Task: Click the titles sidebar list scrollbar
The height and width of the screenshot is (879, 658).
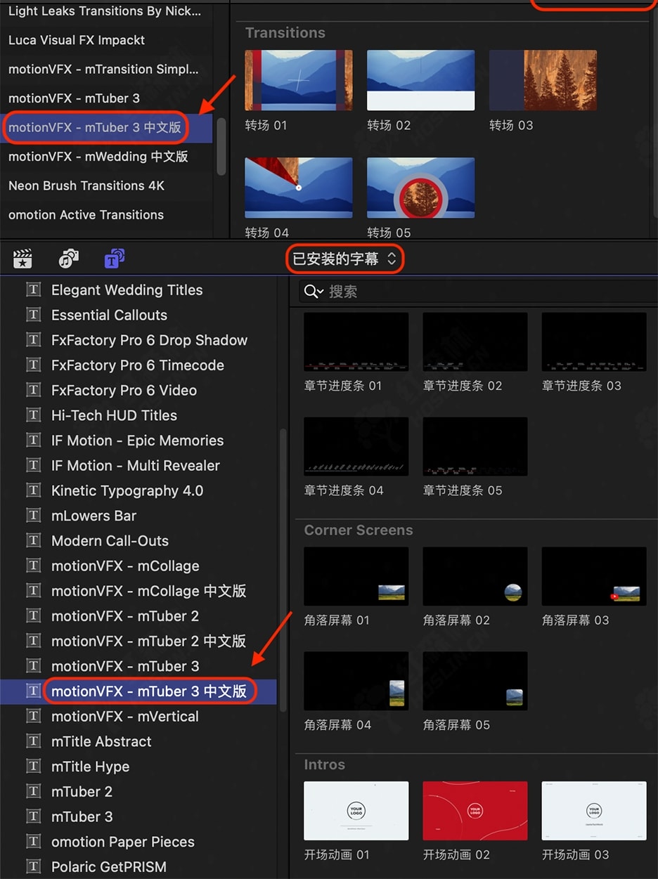Action: tap(283, 570)
